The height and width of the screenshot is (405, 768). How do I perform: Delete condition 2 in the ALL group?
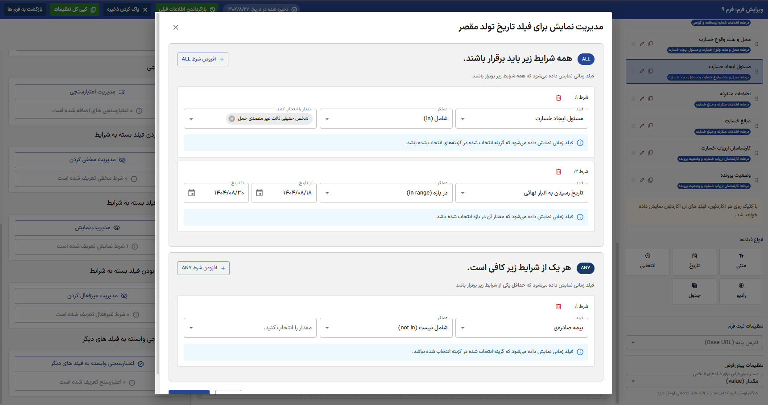click(558, 172)
